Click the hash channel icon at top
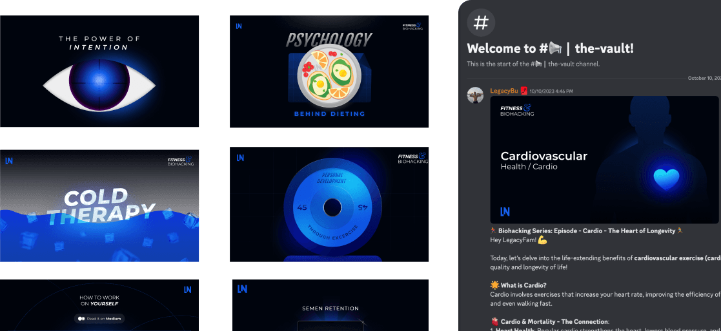Viewport: 721px width, 331px height. 481,23
